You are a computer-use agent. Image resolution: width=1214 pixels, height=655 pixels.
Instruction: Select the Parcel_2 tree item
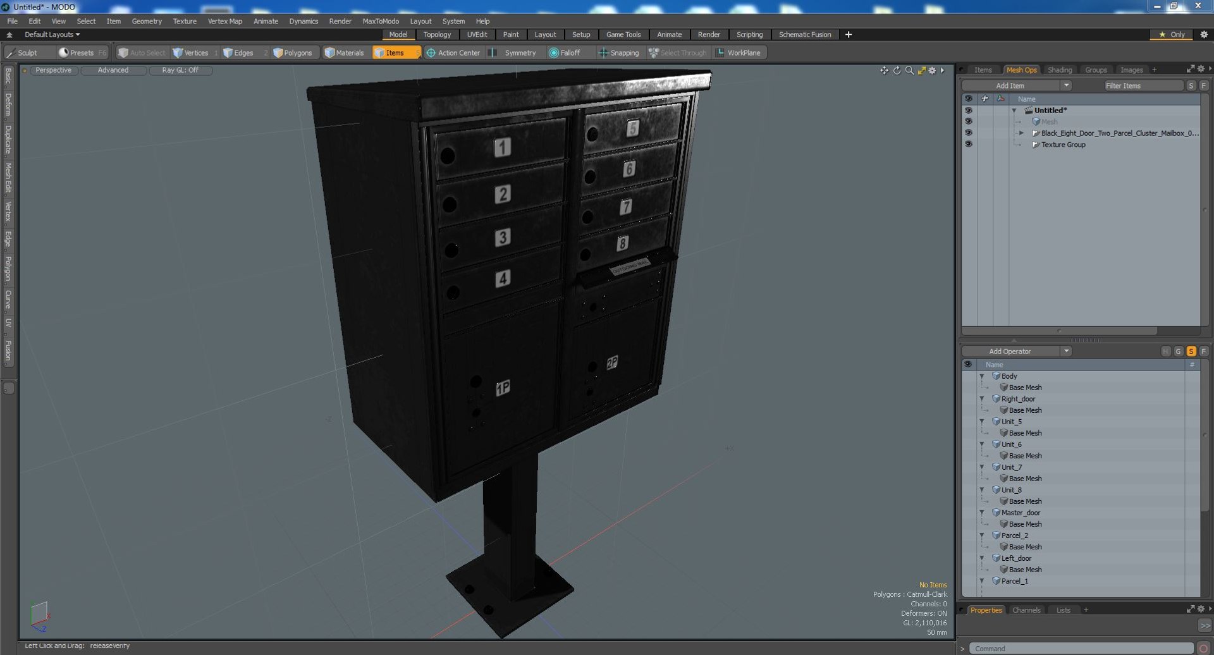pyautogui.click(x=1014, y=536)
